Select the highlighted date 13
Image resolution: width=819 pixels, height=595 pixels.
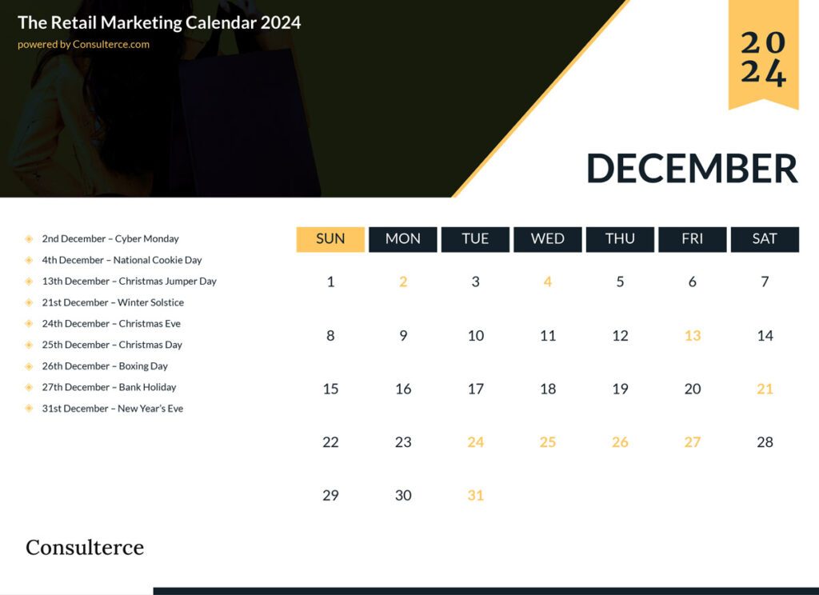click(693, 335)
